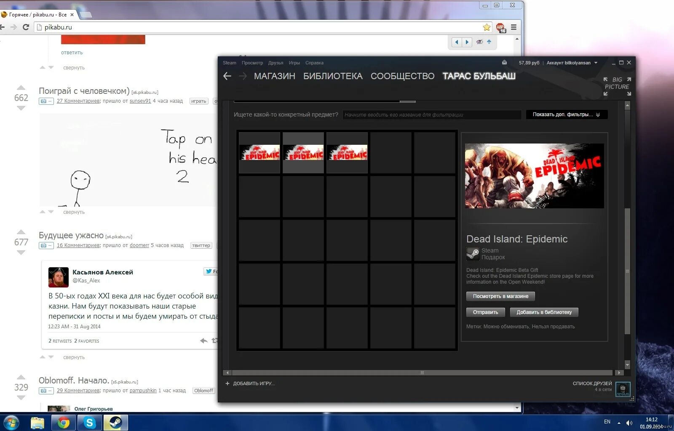Open the 27 Комментариев link

click(78, 101)
